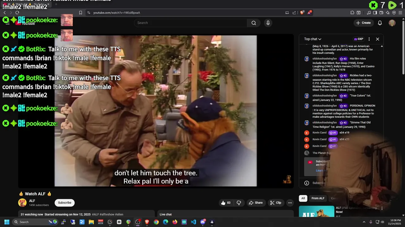Click the info icon beside Subscribers-only notice
Viewport: 405px width, 227px height.
click(x=307, y=183)
